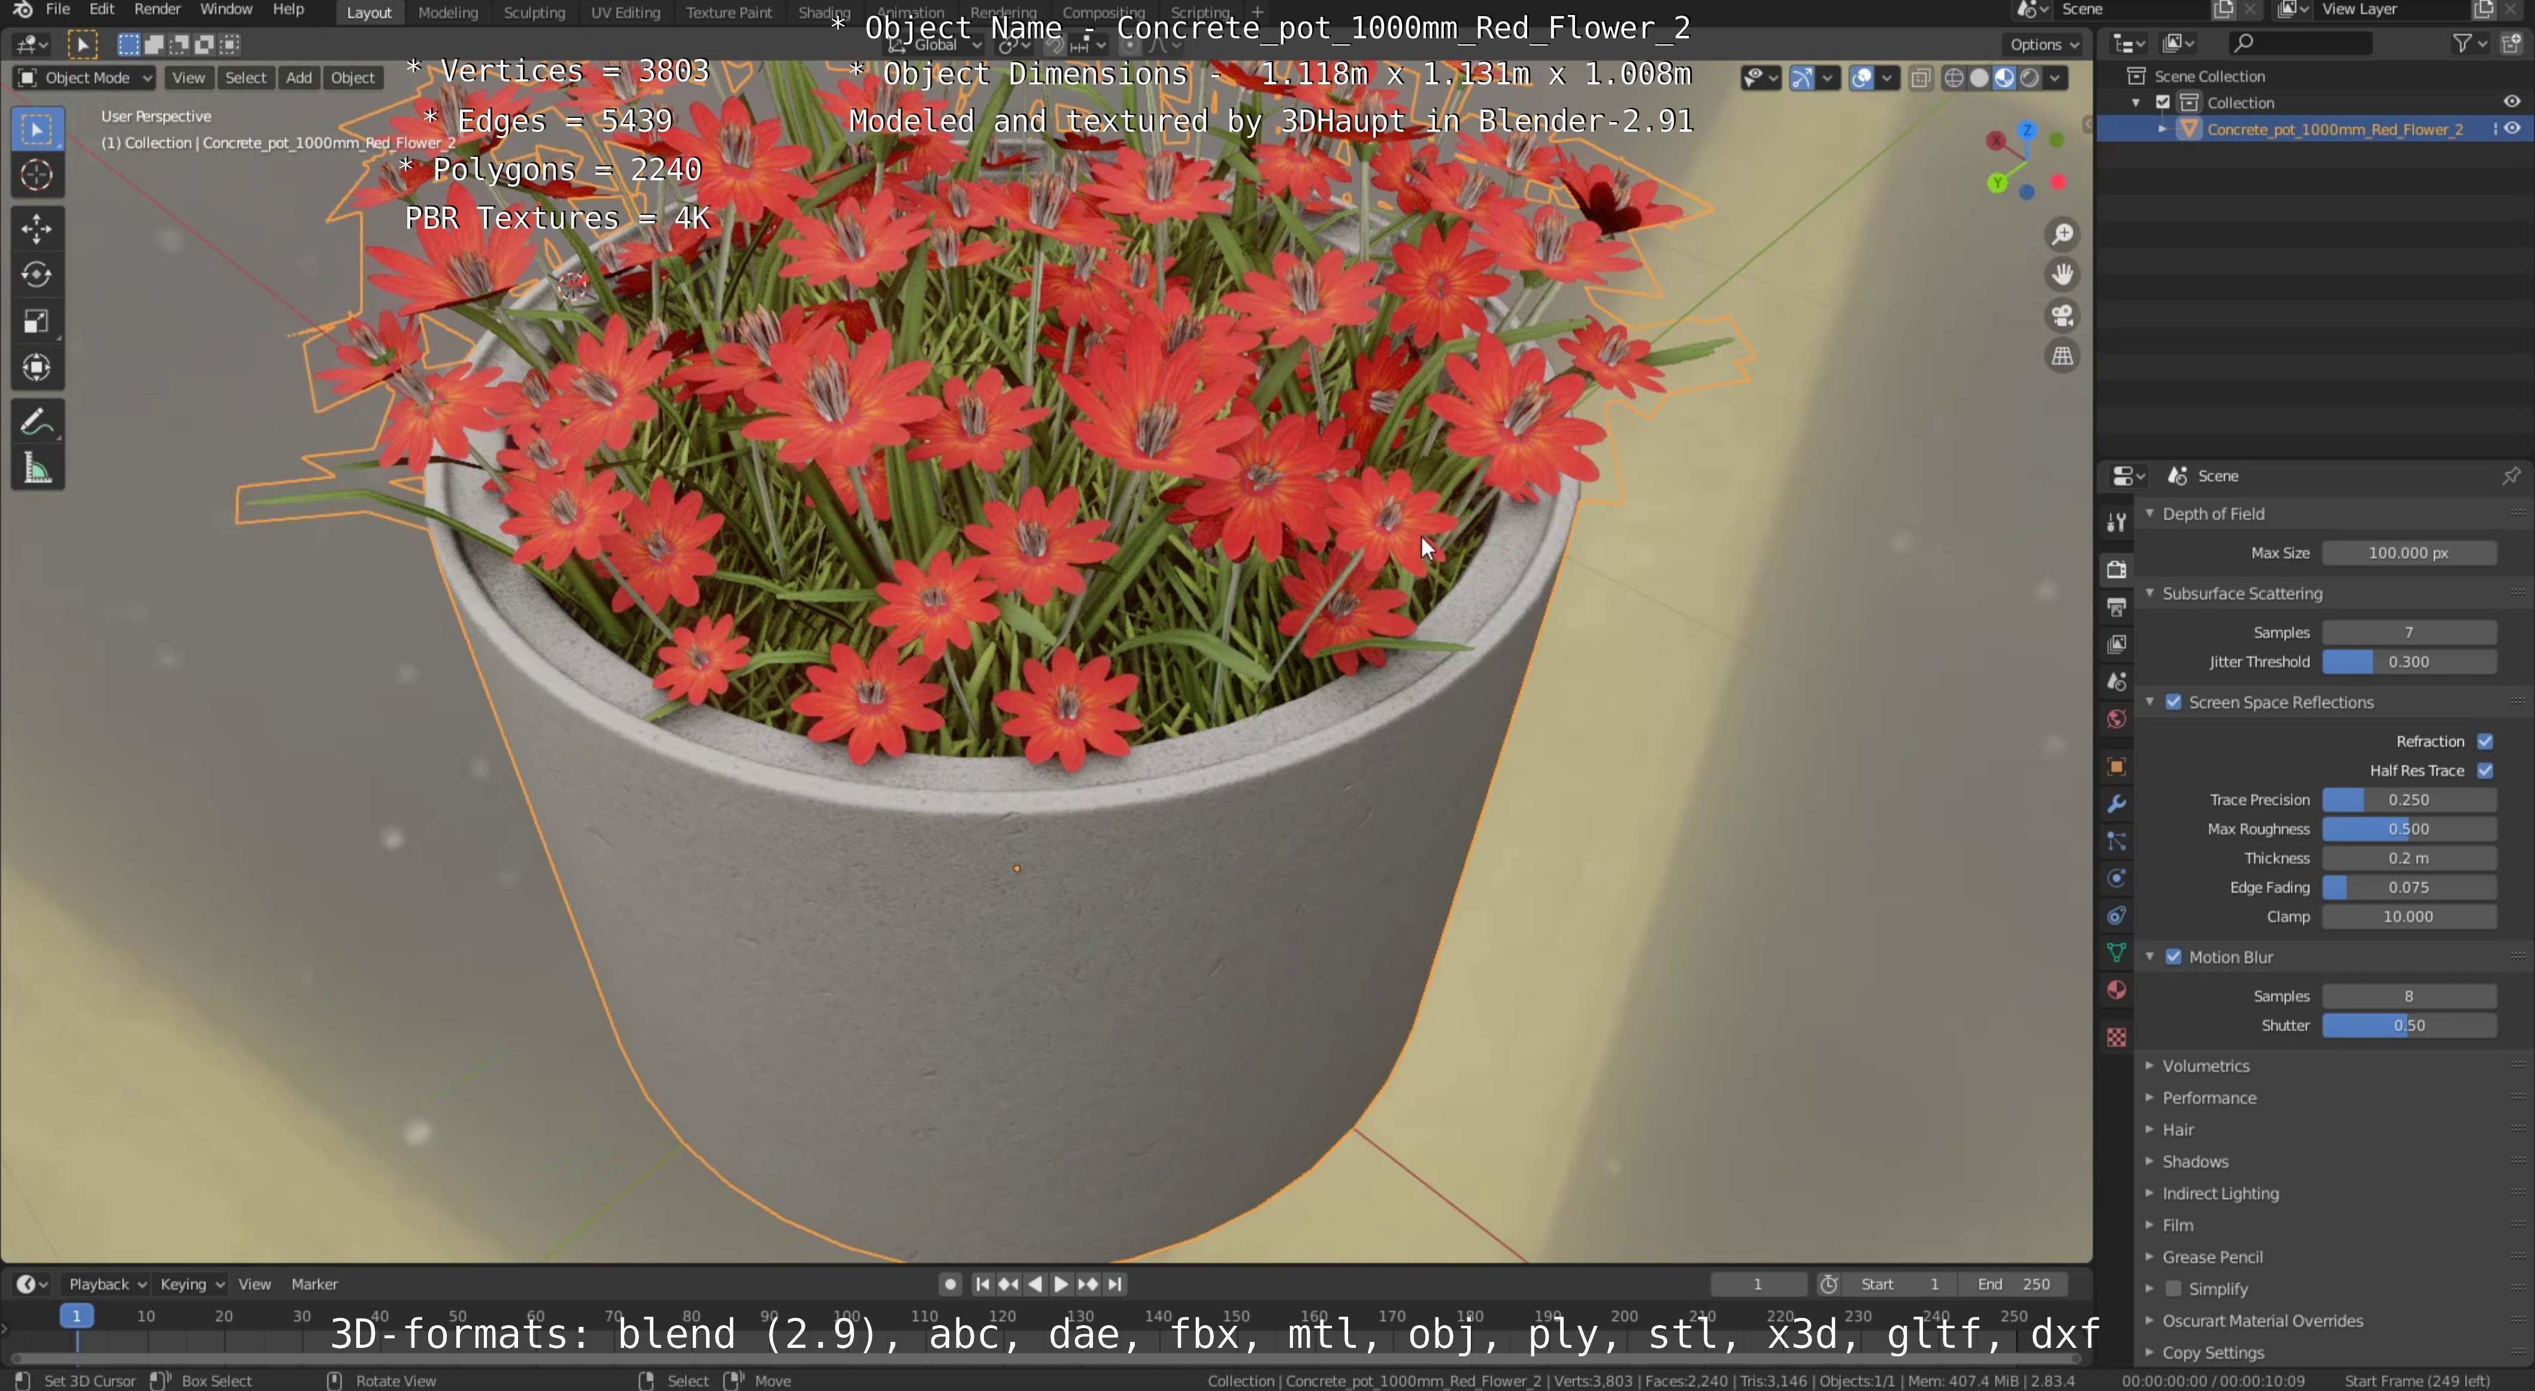
Task: Disable the Motion Blur checkbox
Action: (x=2173, y=956)
